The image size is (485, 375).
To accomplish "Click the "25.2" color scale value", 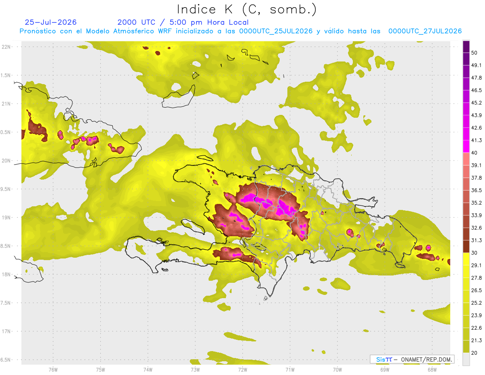I will tap(477, 303).
